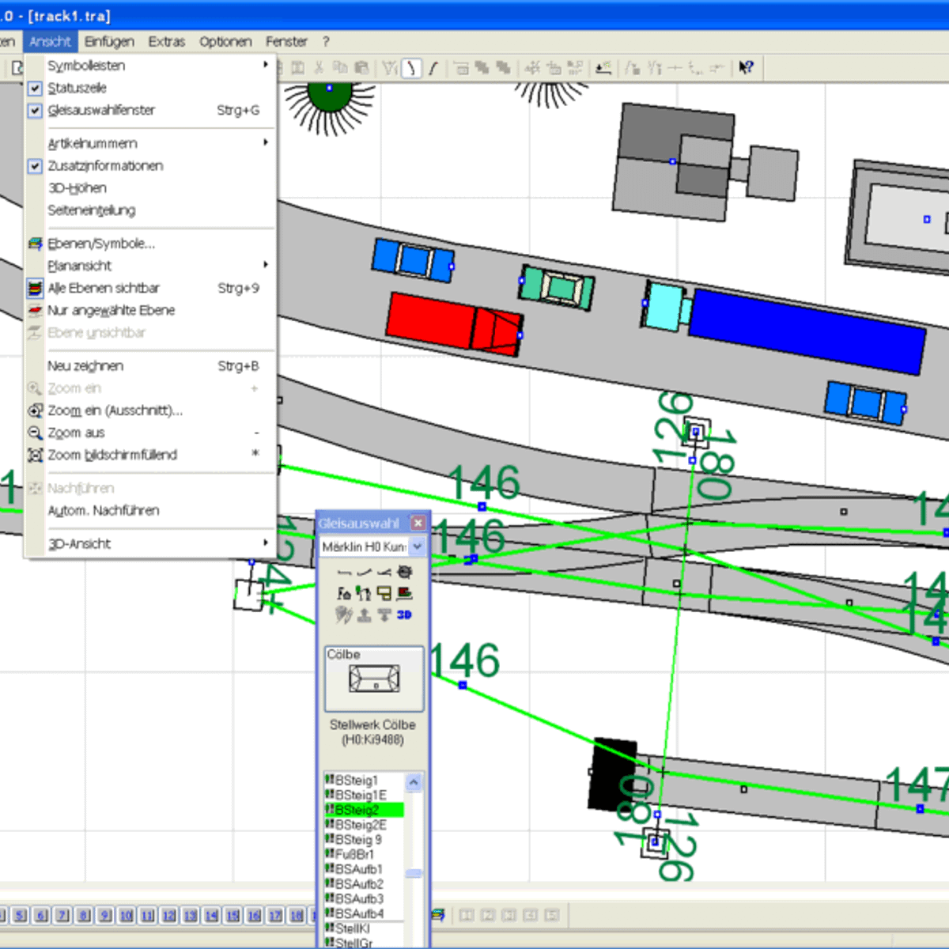Select the signals icon in Gleisauswahl palette

[364, 593]
